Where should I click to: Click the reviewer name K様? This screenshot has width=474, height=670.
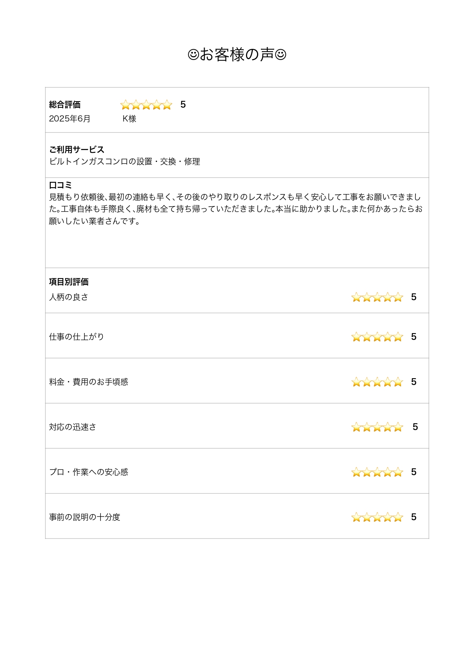coord(129,119)
